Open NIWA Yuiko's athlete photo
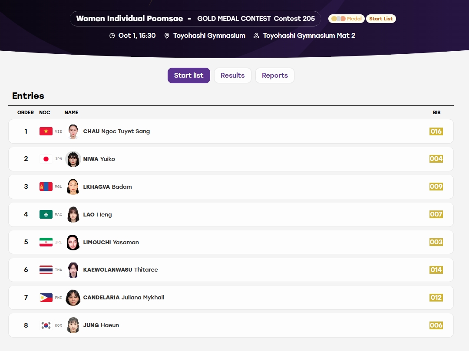This screenshot has height=351, width=469. pos(73,159)
